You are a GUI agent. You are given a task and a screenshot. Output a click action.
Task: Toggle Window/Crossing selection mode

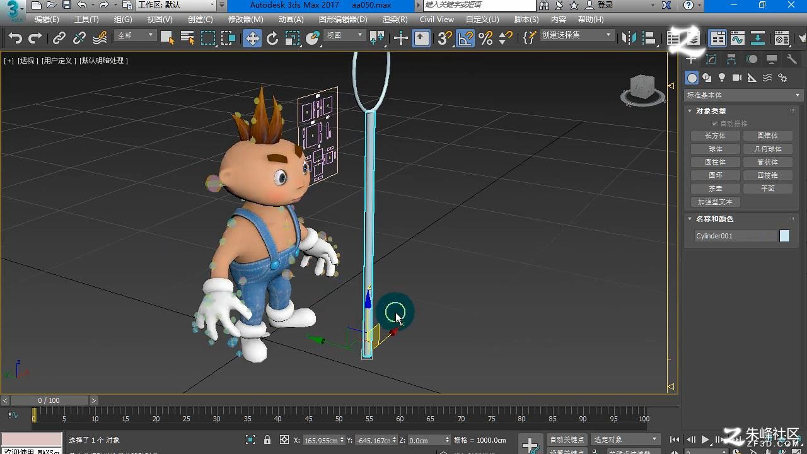pos(228,38)
